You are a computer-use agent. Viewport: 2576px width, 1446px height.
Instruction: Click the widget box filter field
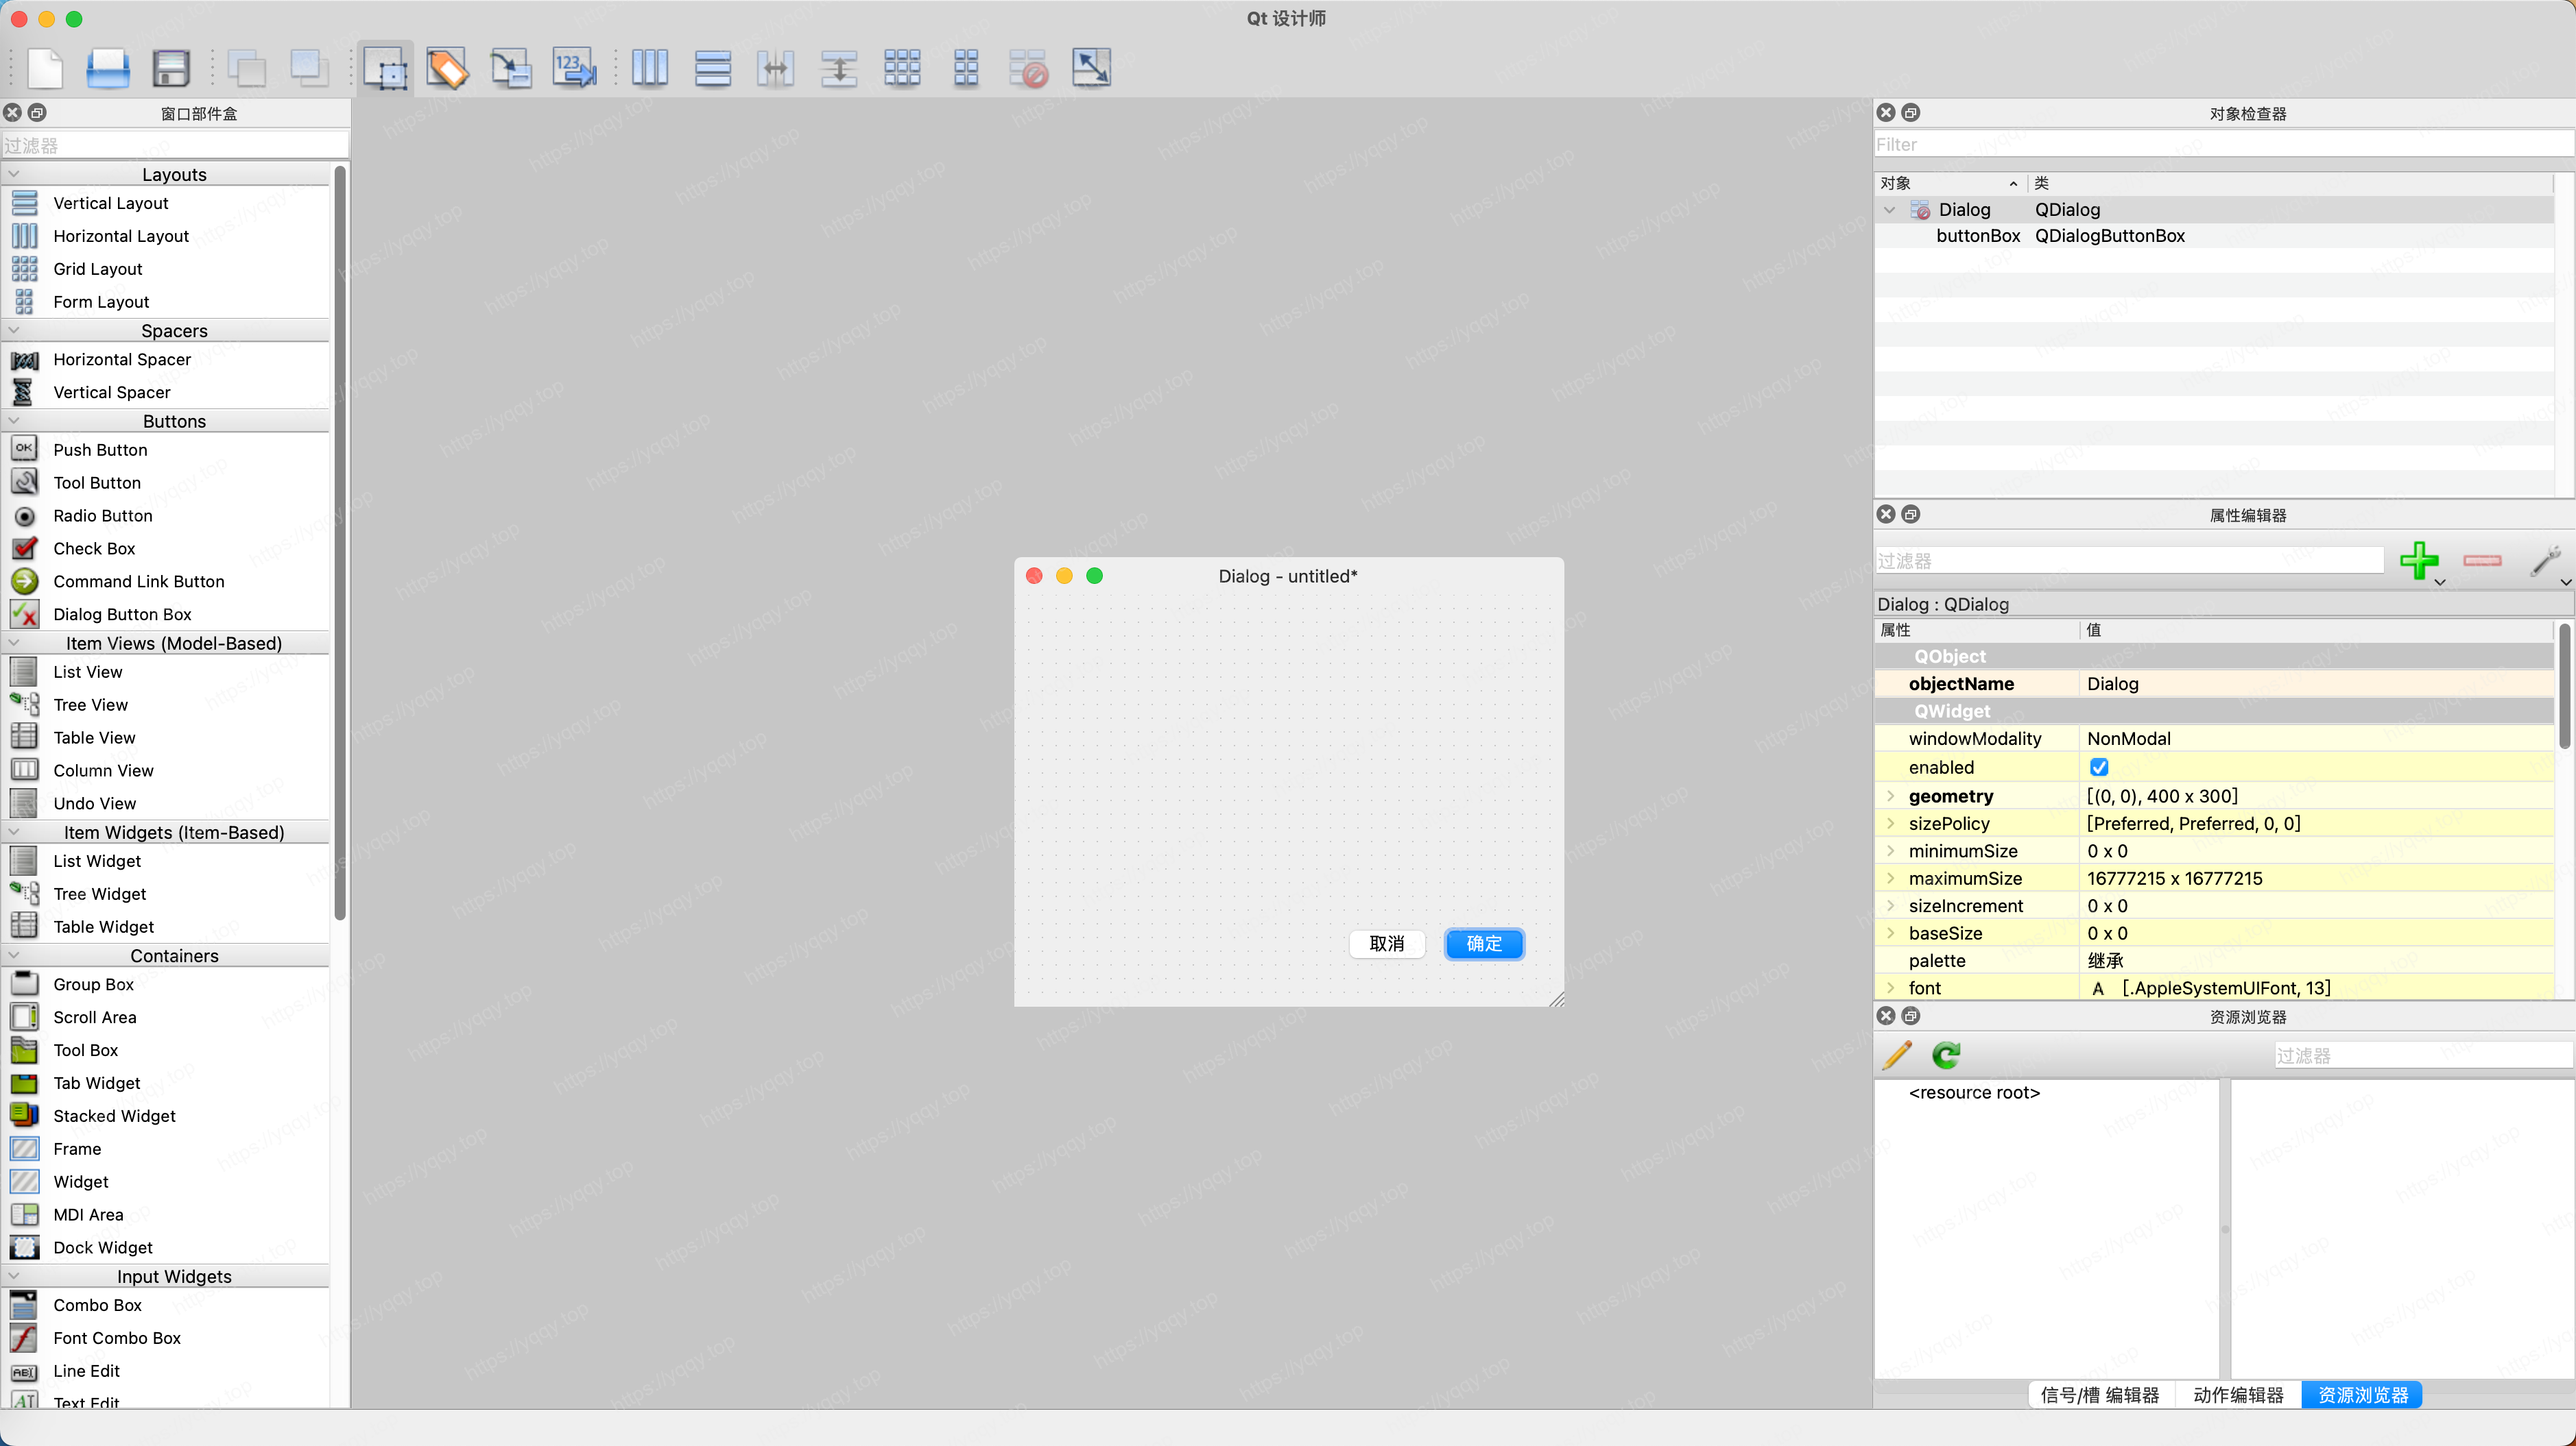point(175,146)
